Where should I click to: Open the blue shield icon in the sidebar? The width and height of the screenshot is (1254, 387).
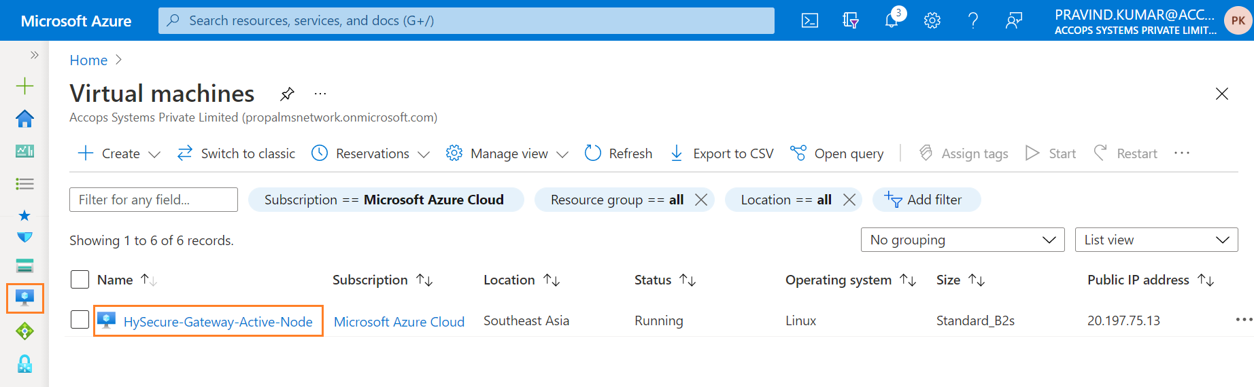(24, 237)
